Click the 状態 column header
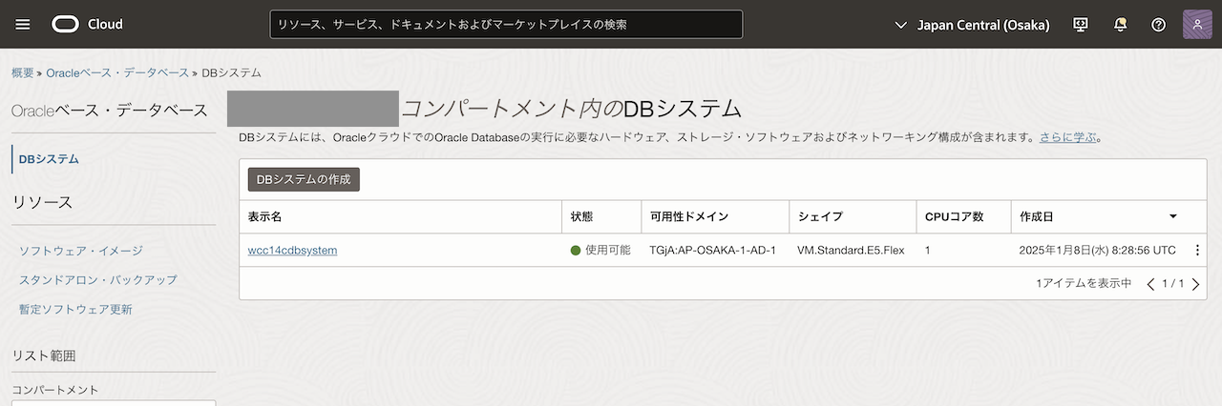 click(582, 217)
